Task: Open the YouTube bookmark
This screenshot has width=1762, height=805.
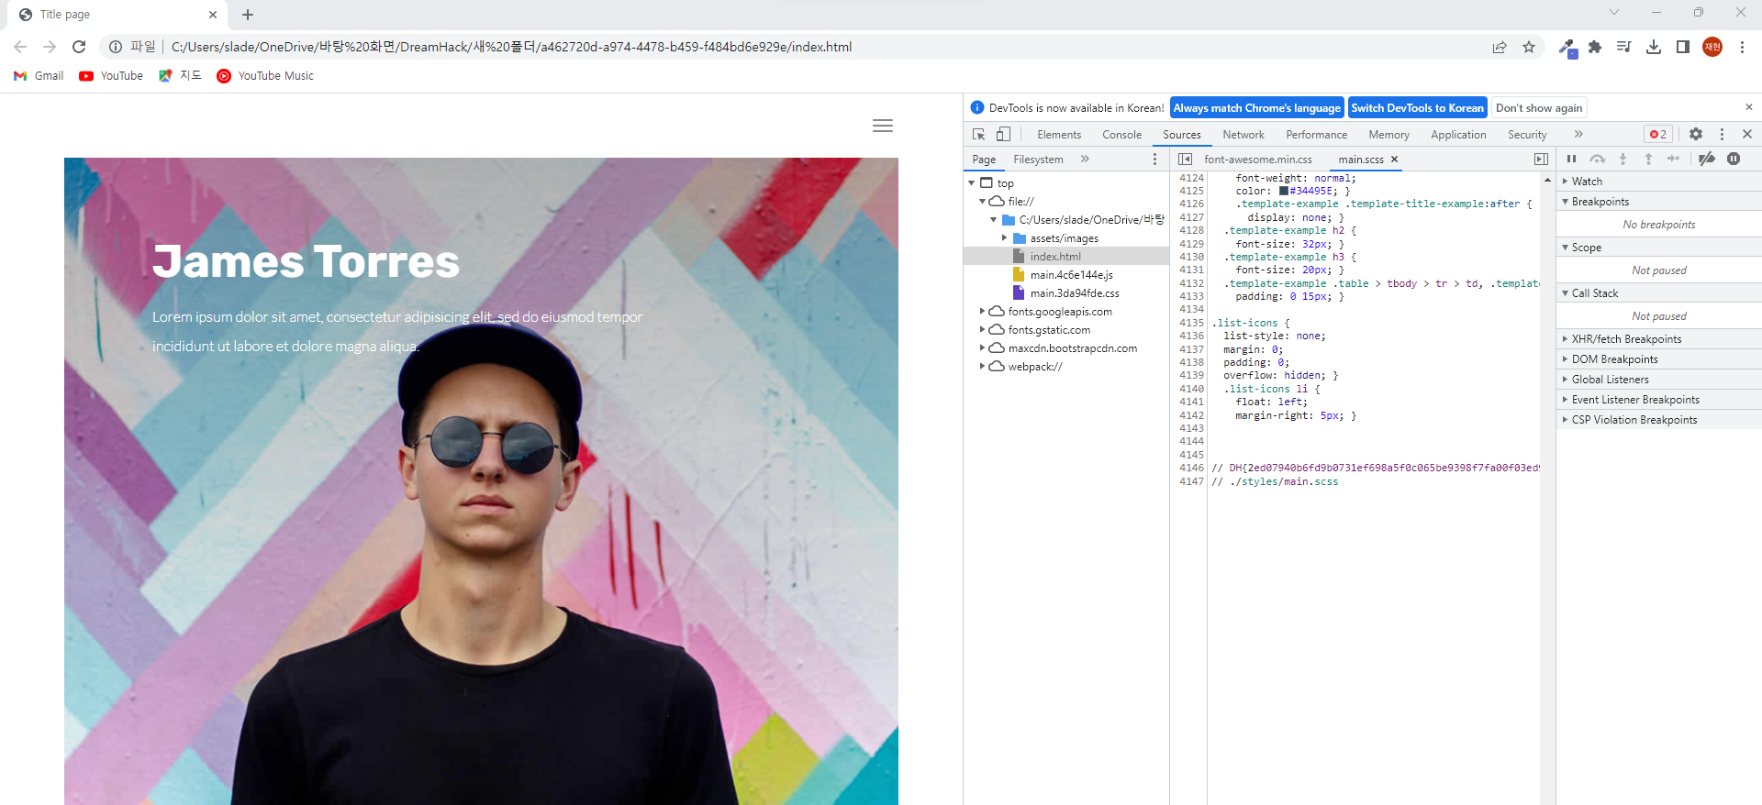Action: [111, 76]
